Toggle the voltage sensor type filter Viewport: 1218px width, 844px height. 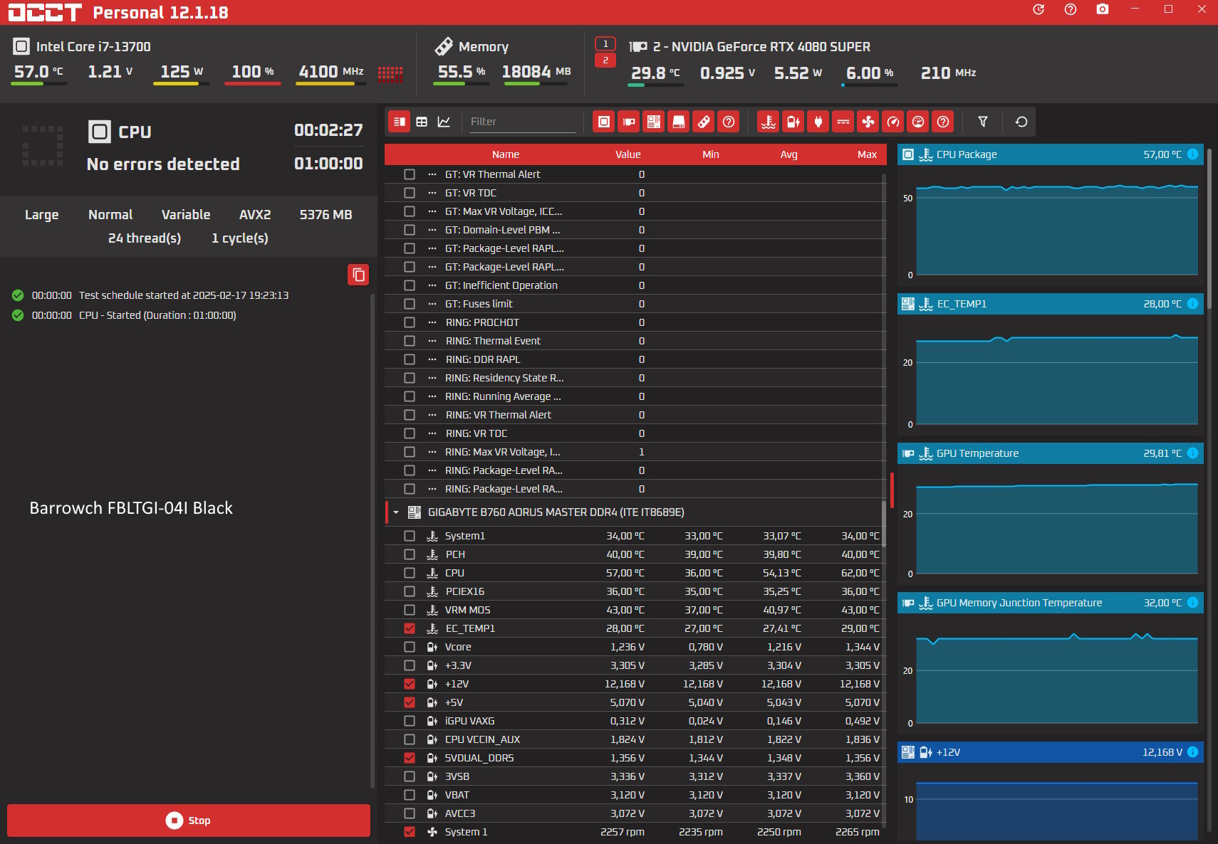tap(793, 122)
